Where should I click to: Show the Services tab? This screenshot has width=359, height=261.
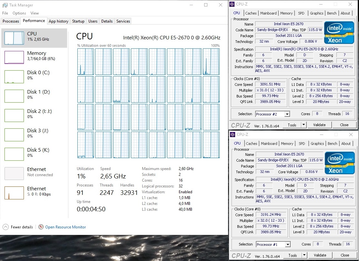pos(123,21)
